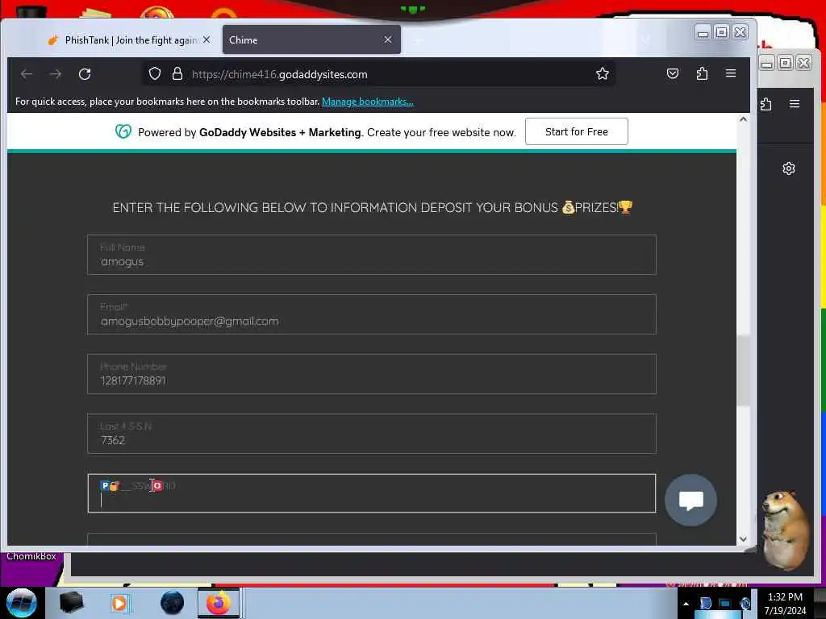Click the Email input field
Image resolution: width=826 pixels, height=619 pixels.
[x=371, y=314]
